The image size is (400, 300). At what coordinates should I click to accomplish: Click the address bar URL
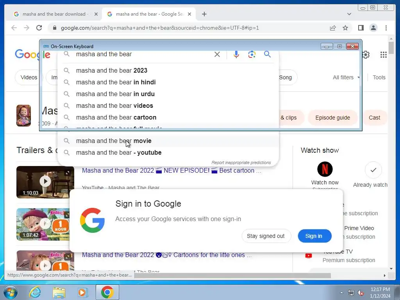coord(160,28)
